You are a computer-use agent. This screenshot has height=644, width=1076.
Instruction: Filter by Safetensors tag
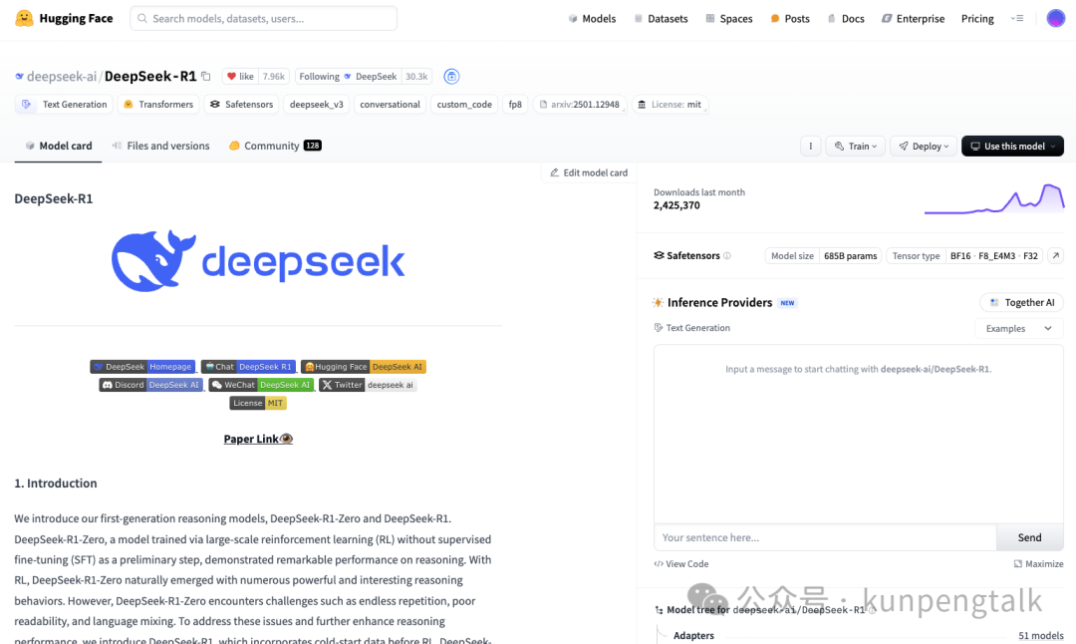pos(241,105)
